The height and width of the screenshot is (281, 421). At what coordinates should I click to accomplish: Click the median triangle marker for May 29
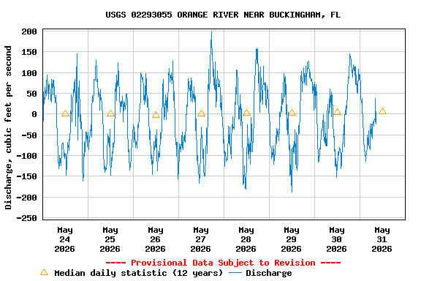292,113
